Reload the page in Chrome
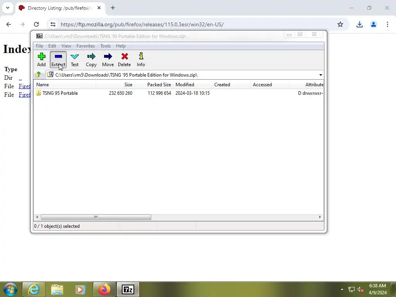Screen dimensions: 396x297 tap(36, 24)
